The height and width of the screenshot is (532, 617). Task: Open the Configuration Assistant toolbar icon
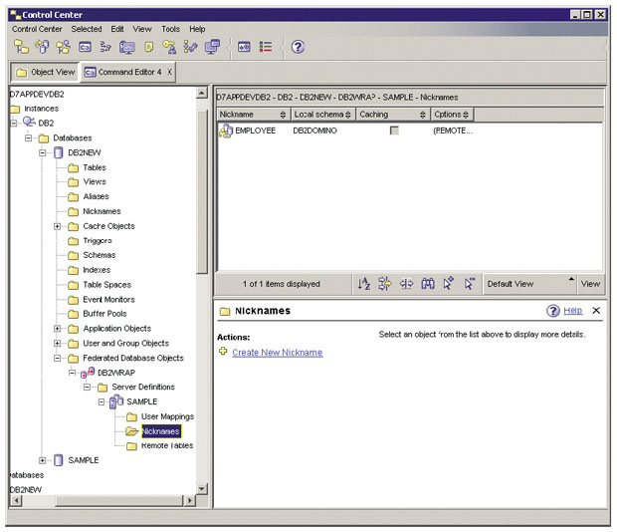tap(213, 47)
